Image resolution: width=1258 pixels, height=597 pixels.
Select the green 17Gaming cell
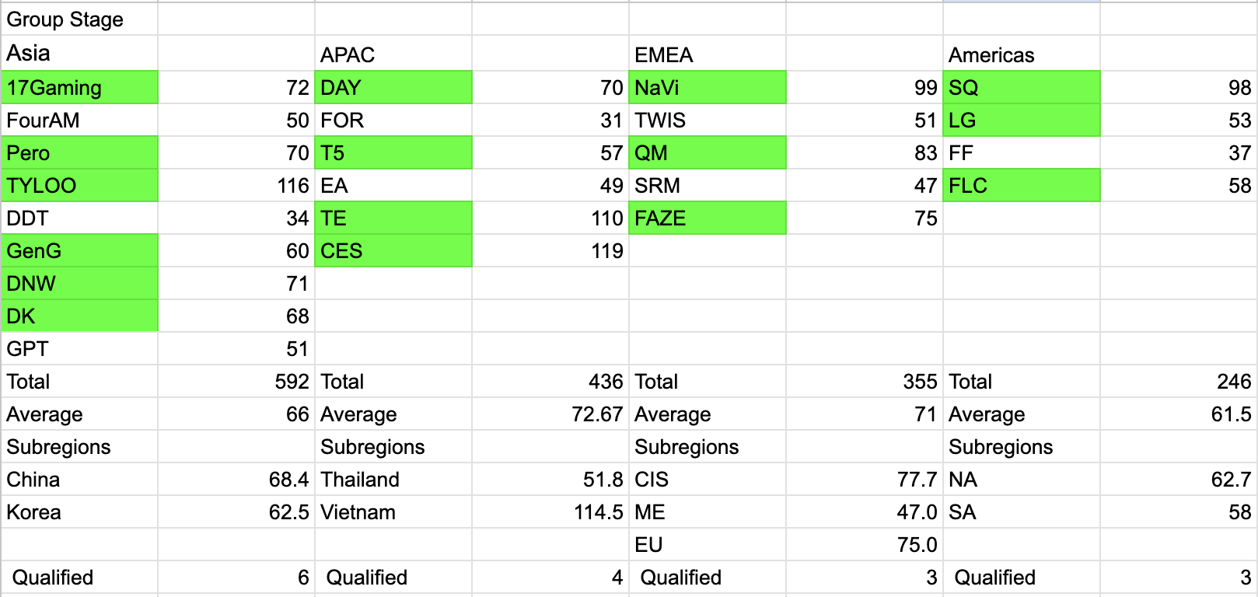click(80, 88)
